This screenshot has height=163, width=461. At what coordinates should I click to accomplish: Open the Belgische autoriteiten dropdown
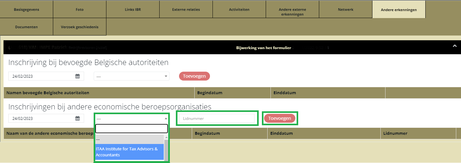(x=131, y=76)
